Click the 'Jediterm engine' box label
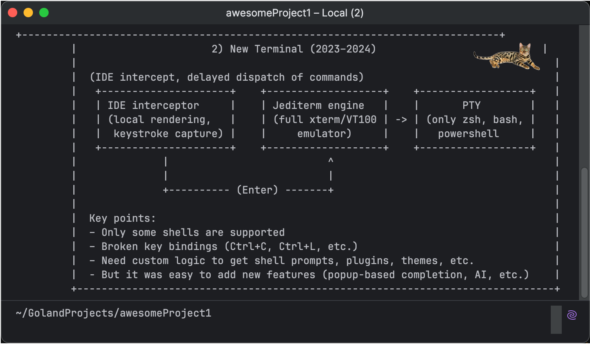This screenshot has width=590, height=344. coord(319,105)
